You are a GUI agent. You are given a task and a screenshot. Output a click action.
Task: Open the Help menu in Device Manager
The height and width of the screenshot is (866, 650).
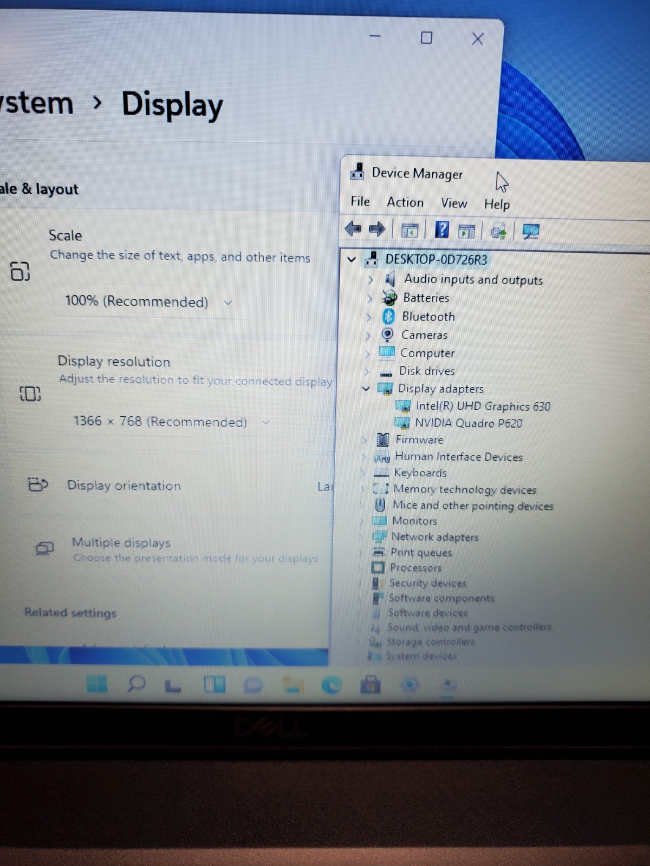coord(497,204)
